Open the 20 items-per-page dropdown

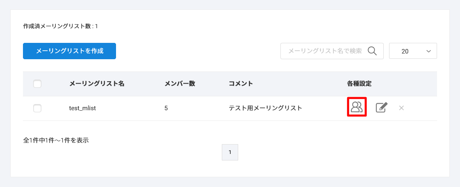click(x=412, y=51)
